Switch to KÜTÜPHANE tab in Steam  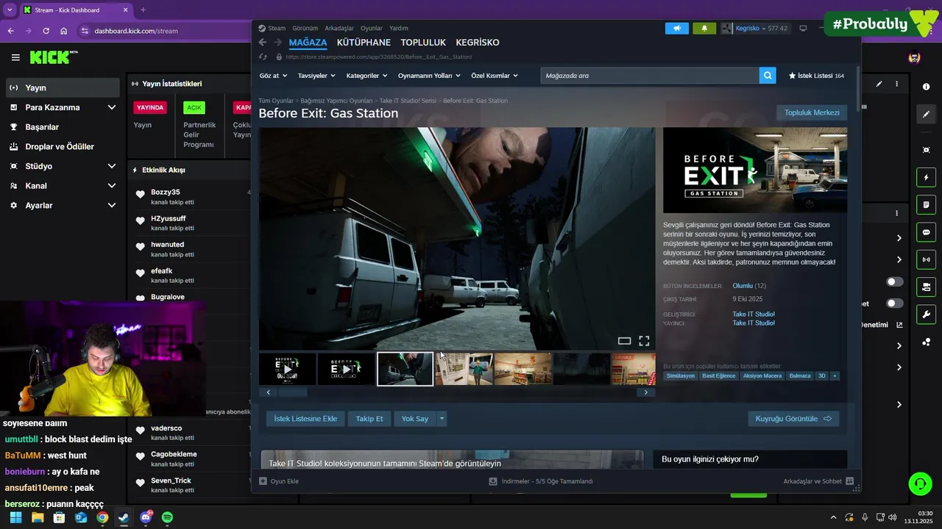click(x=364, y=43)
